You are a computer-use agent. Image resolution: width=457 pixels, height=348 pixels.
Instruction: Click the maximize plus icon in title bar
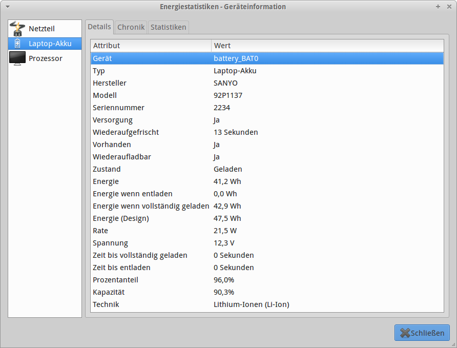coord(438,7)
